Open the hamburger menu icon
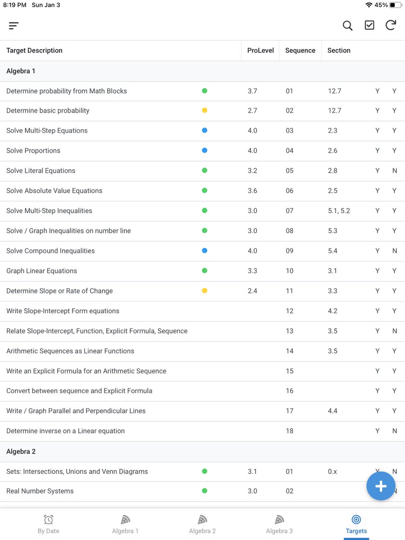 (x=13, y=26)
